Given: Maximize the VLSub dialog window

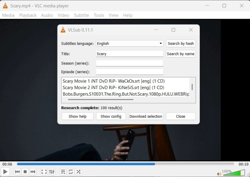Looking at the screenshot, I should coord(173,30).
